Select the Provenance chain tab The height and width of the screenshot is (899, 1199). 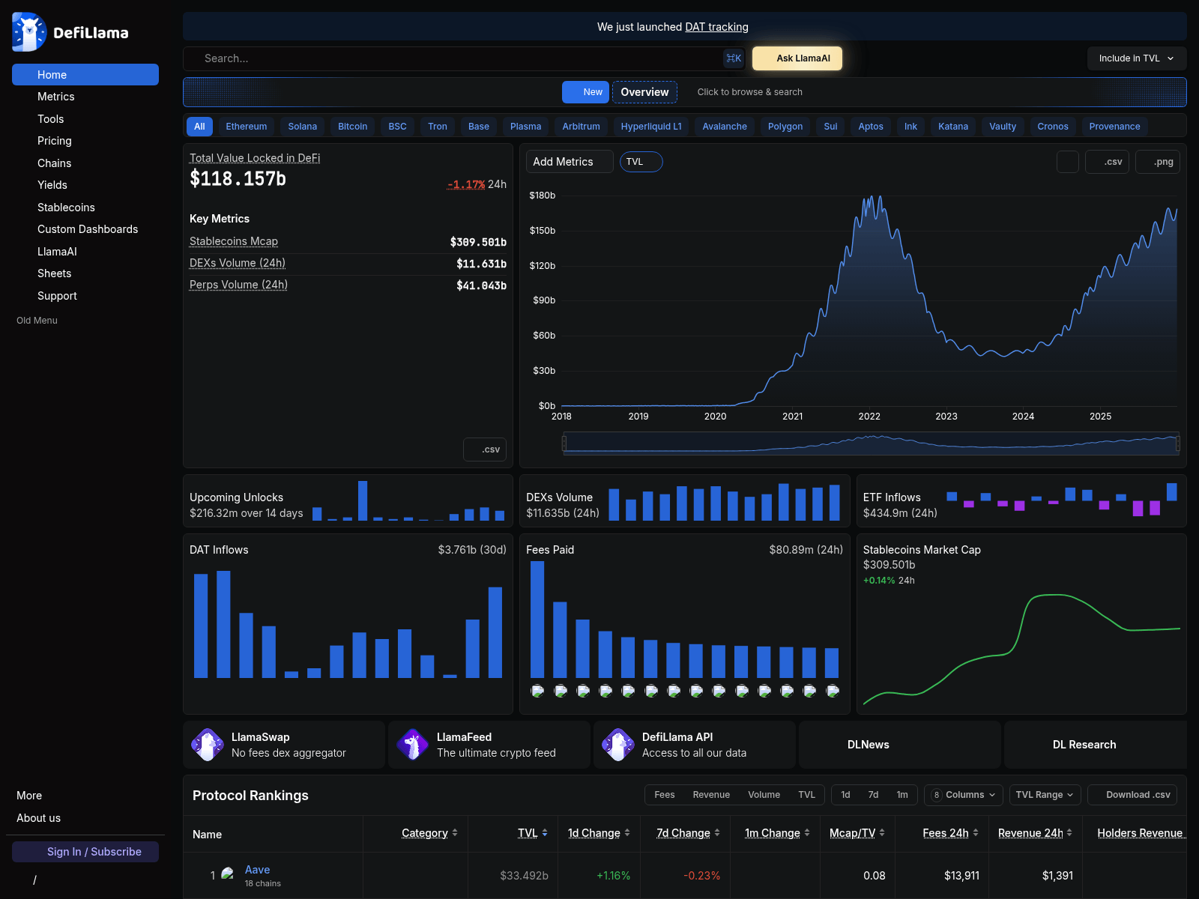1114,127
